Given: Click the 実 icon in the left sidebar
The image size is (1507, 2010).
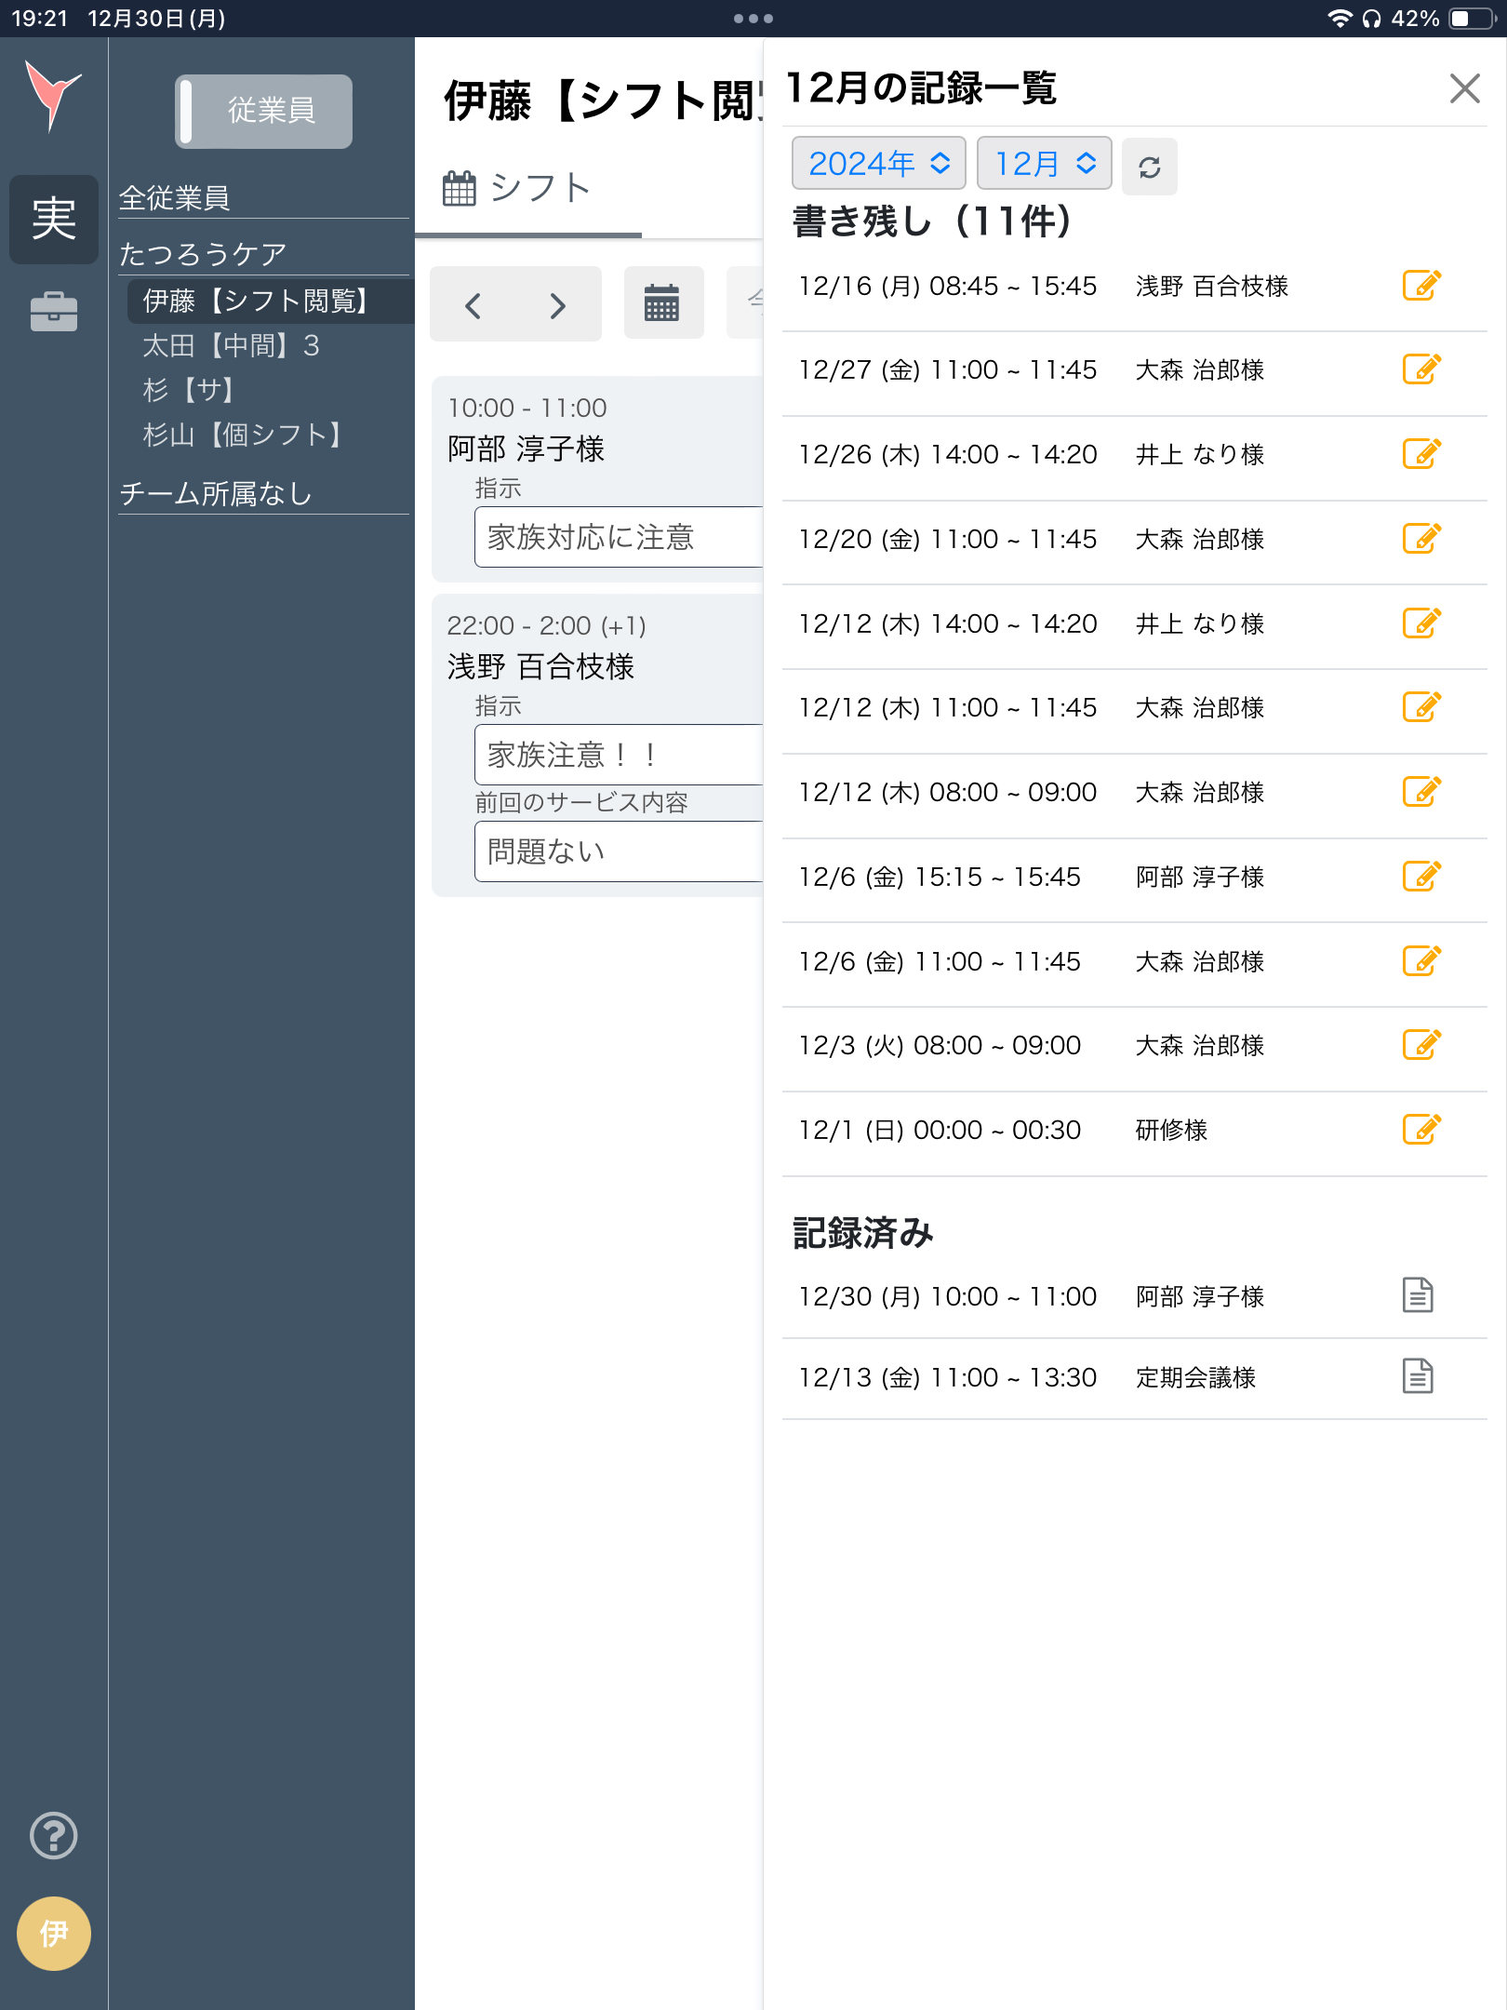Looking at the screenshot, I should pos(53,220).
